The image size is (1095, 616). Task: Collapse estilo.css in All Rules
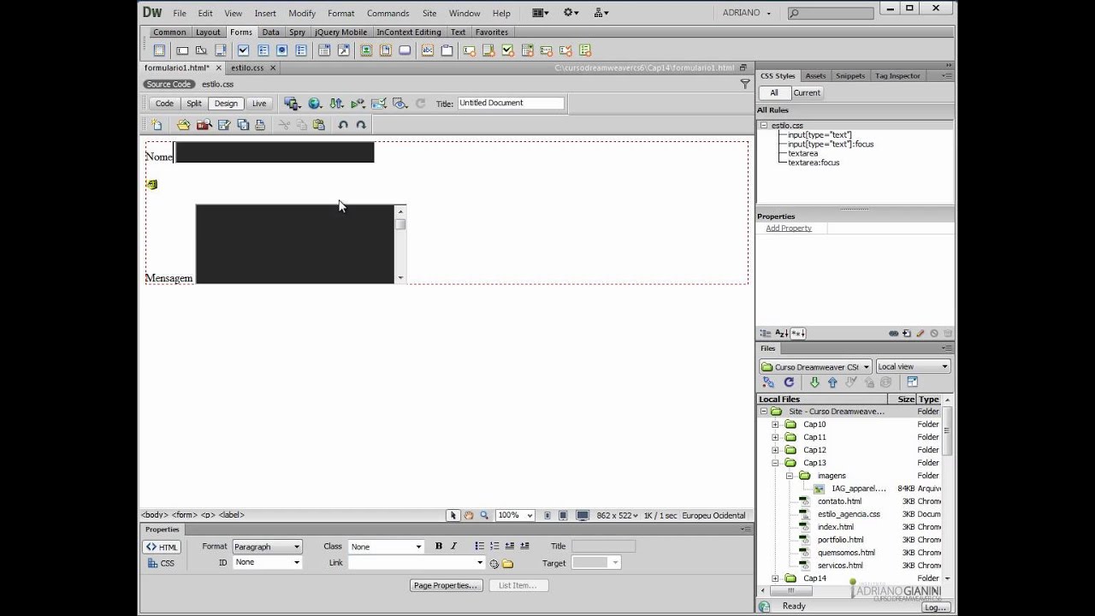tap(764, 126)
